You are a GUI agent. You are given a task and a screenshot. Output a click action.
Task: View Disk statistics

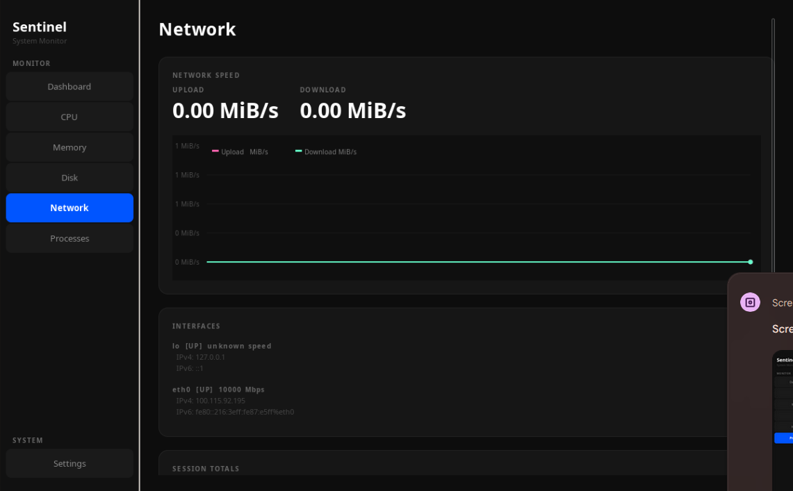point(70,177)
